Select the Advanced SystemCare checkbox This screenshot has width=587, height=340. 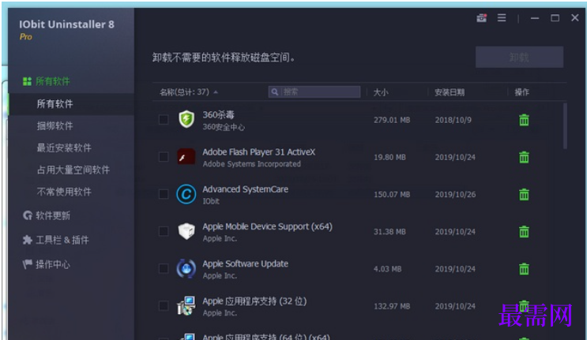point(164,194)
